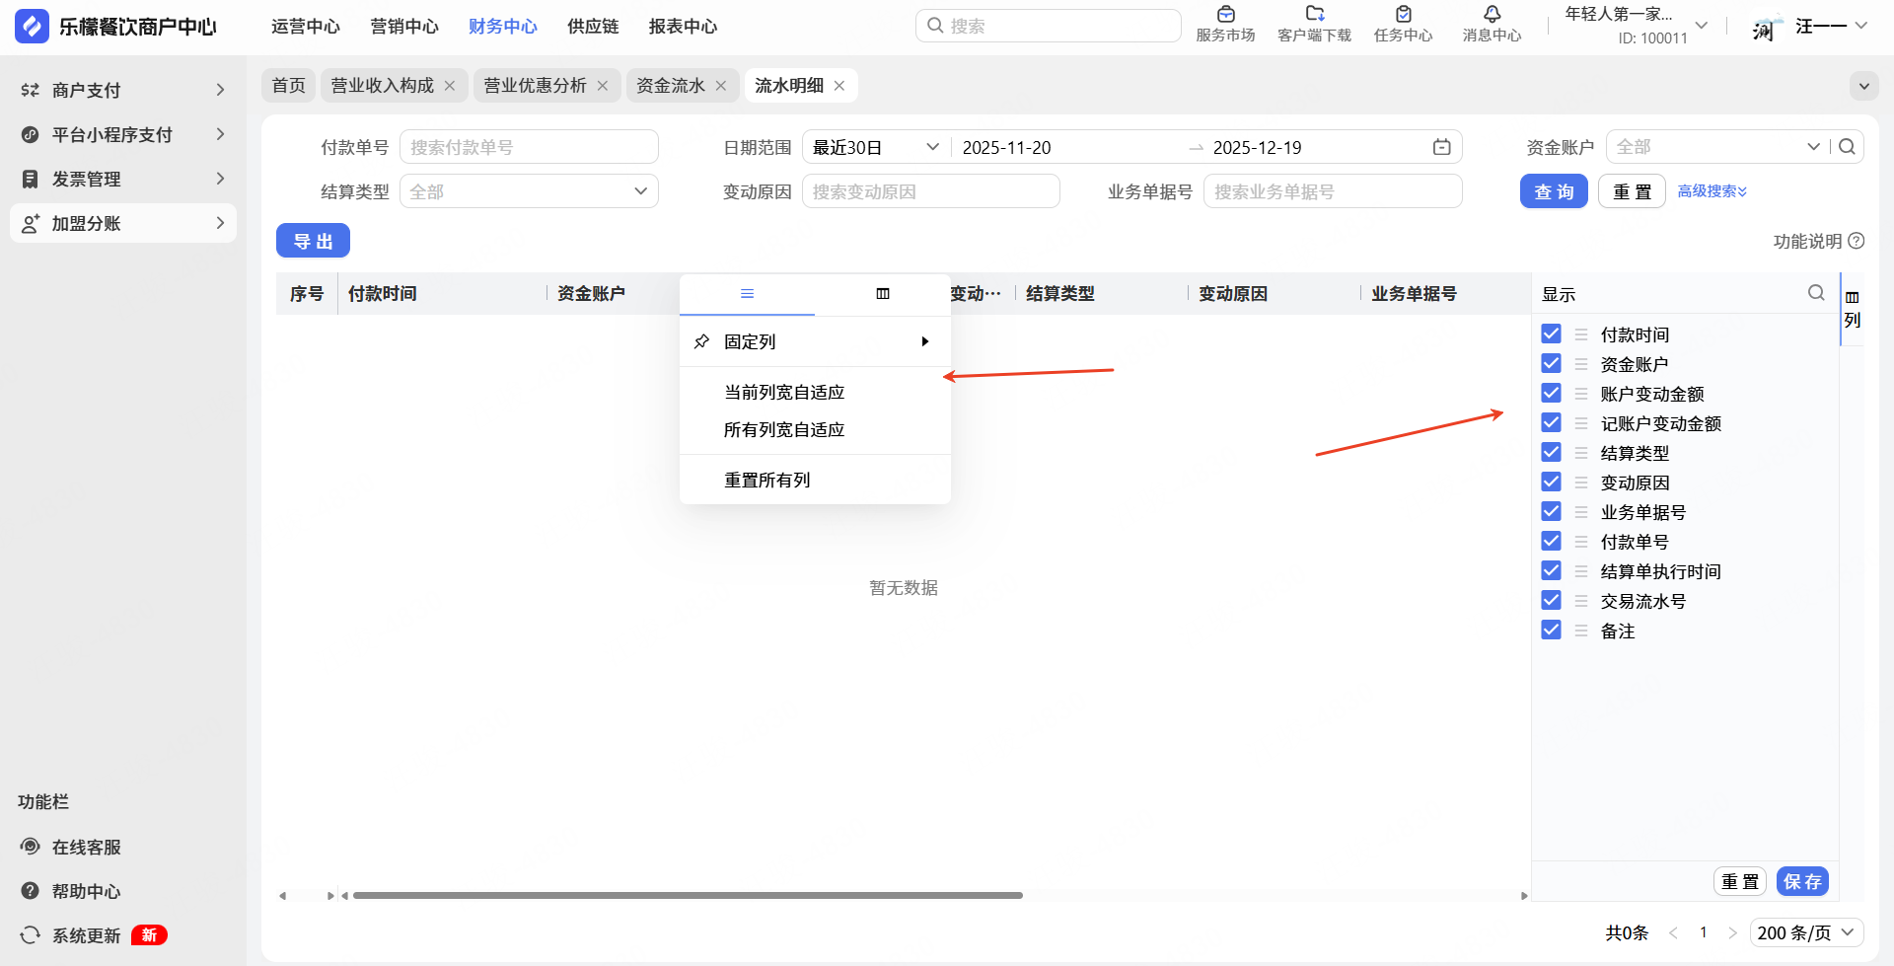Click the 搜索付款单号 input field
The image size is (1894, 966).
tap(529, 147)
